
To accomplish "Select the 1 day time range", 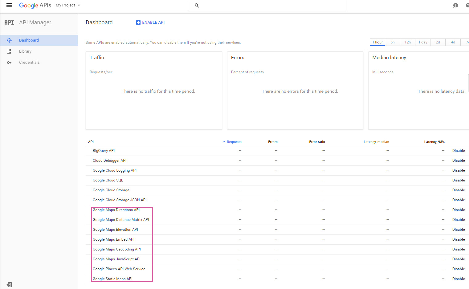I will (423, 42).
